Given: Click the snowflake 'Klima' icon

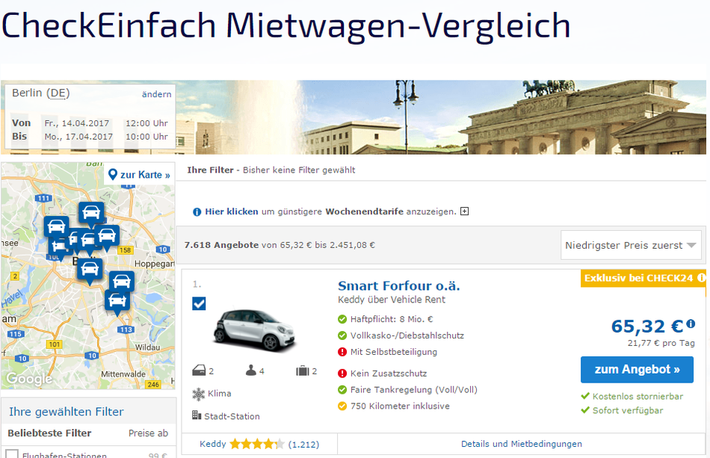Looking at the screenshot, I should 199,394.
